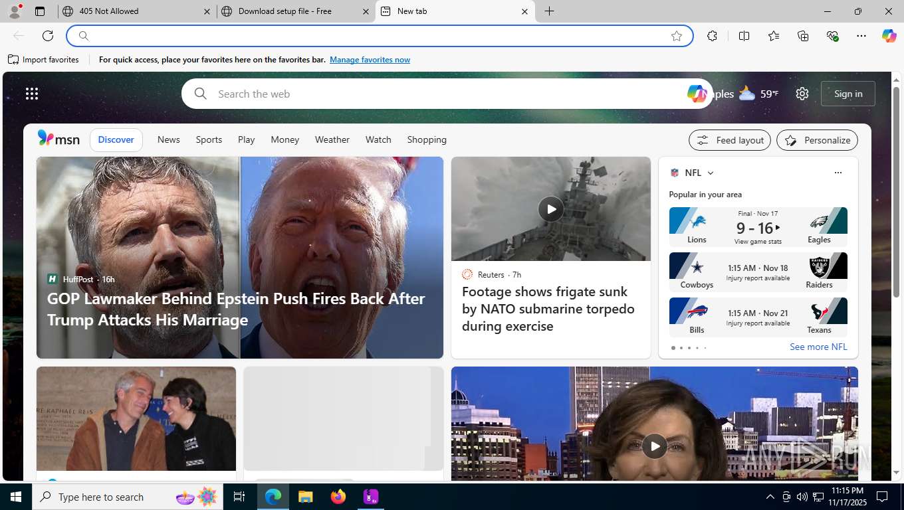Open File Explorer from taskbar
Screen dimensions: 904x510
[305, 497]
